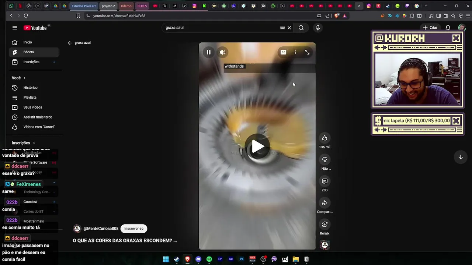
Task: Open the sound source thumbnail below Remix
Action: click(x=324, y=245)
